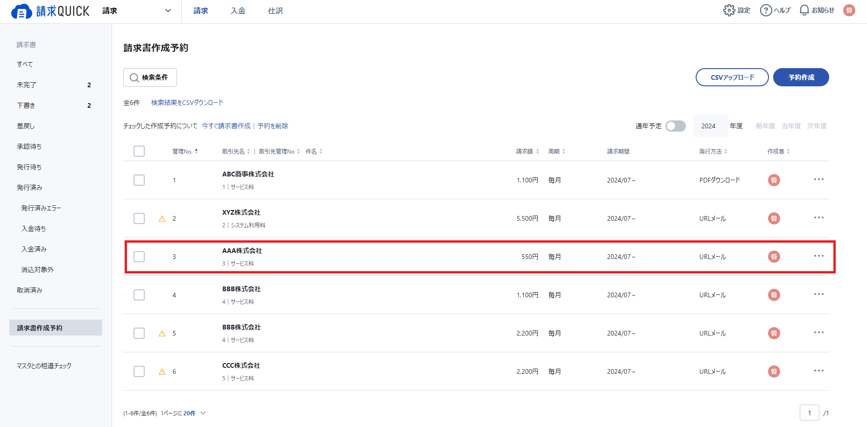Check the box for row number 4
867x427 pixels.
[x=139, y=295]
